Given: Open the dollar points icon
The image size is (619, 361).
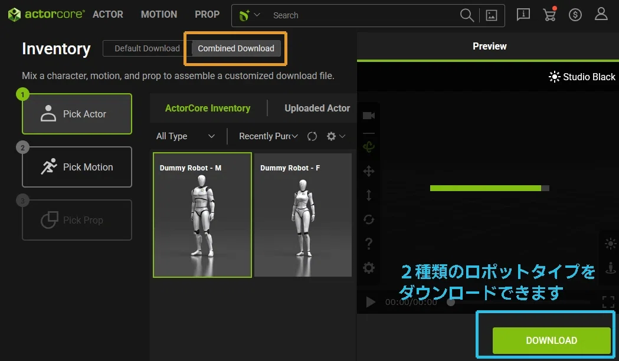Looking at the screenshot, I should [x=575, y=15].
